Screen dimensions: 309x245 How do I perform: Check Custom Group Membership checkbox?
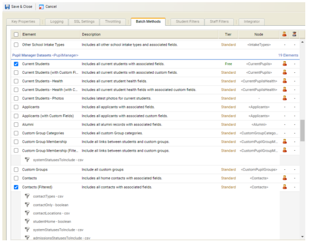pyautogui.click(x=16, y=142)
